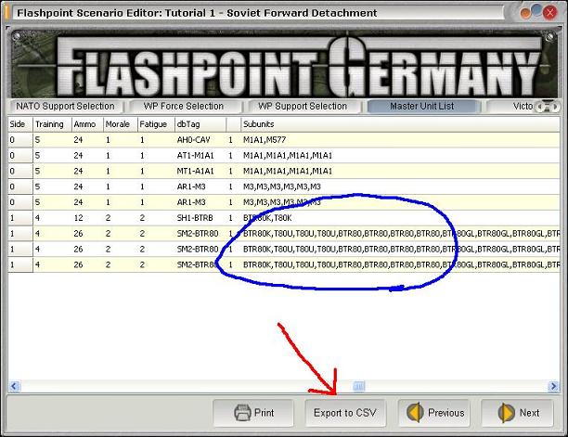Screen dimensions: 568x437
Task: Open the WP Force Selection tab
Action: [183, 106]
